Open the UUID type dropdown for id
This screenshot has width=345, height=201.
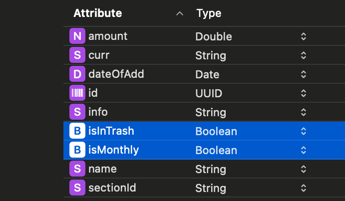tap(303, 93)
